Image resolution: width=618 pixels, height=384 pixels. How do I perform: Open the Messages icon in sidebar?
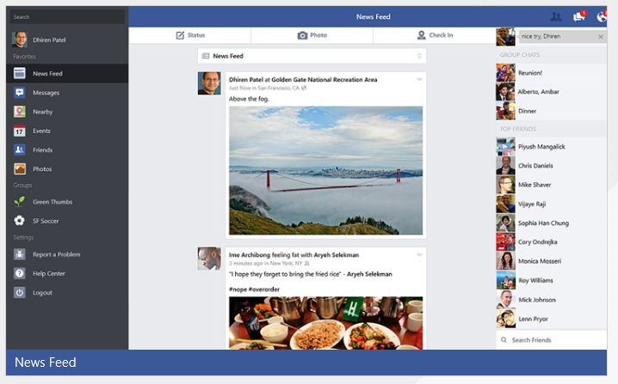[x=19, y=93]
